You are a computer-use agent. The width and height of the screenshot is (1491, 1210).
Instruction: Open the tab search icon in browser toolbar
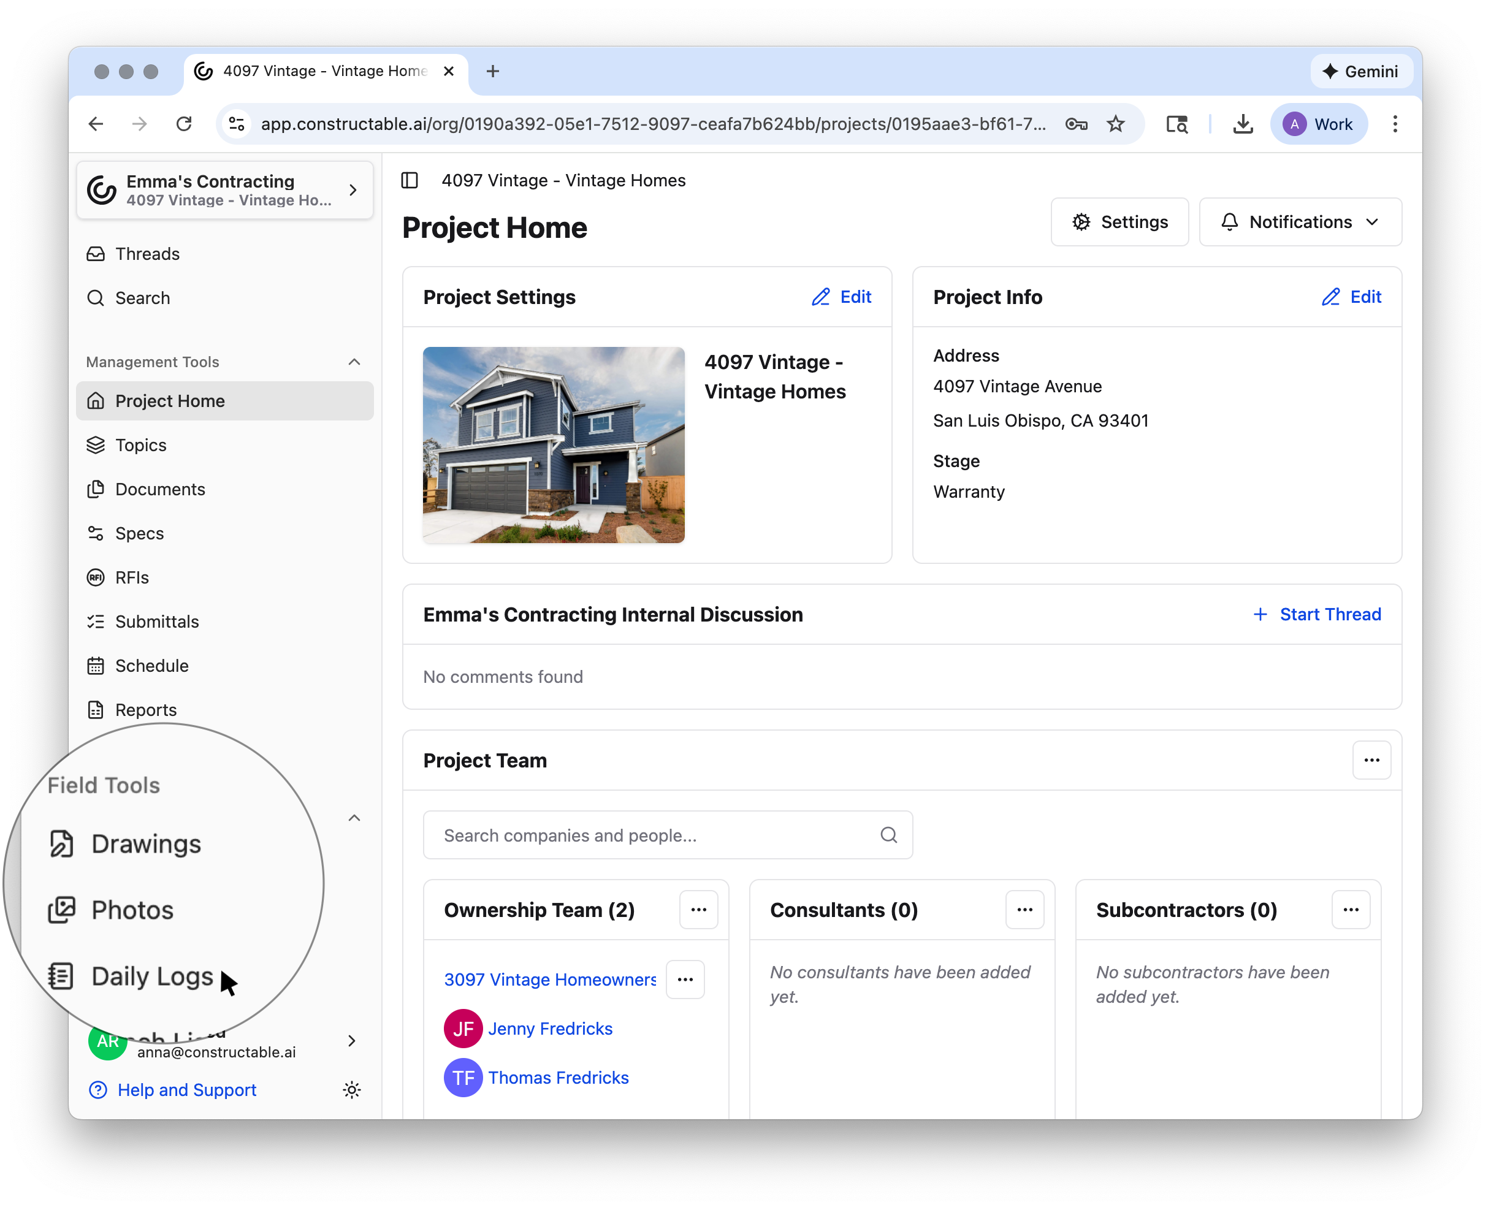(x=1176, y=124)
